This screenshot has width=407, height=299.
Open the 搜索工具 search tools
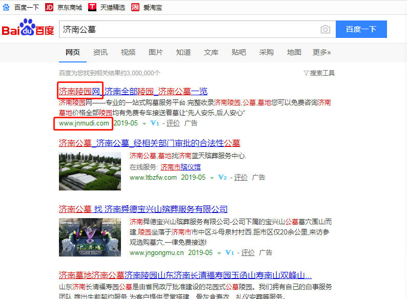pyautogui.click(x=319, y=73)
